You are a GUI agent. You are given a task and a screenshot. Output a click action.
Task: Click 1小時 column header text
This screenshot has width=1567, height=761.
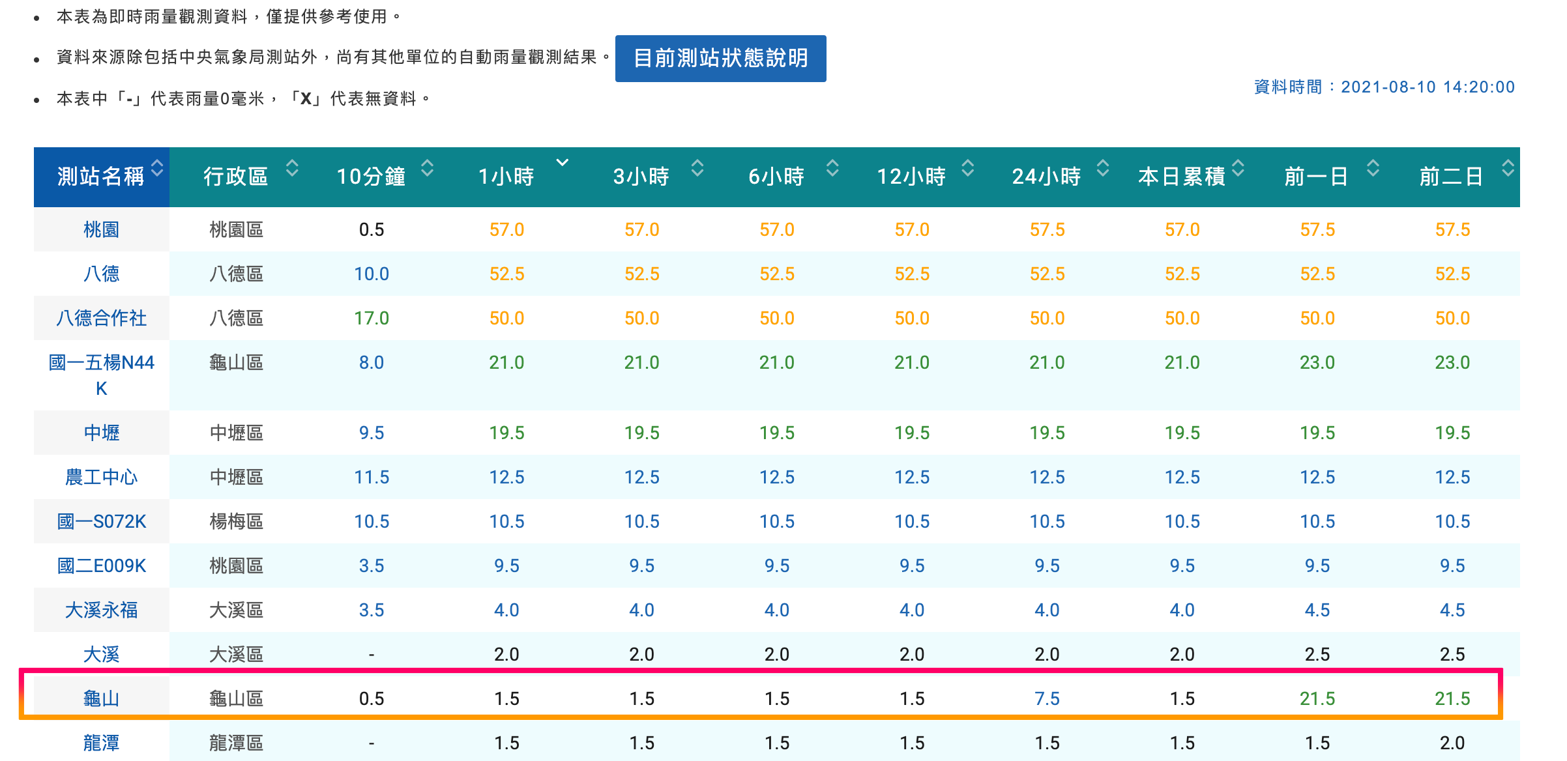pyautogui.click(x=506, y=177)
